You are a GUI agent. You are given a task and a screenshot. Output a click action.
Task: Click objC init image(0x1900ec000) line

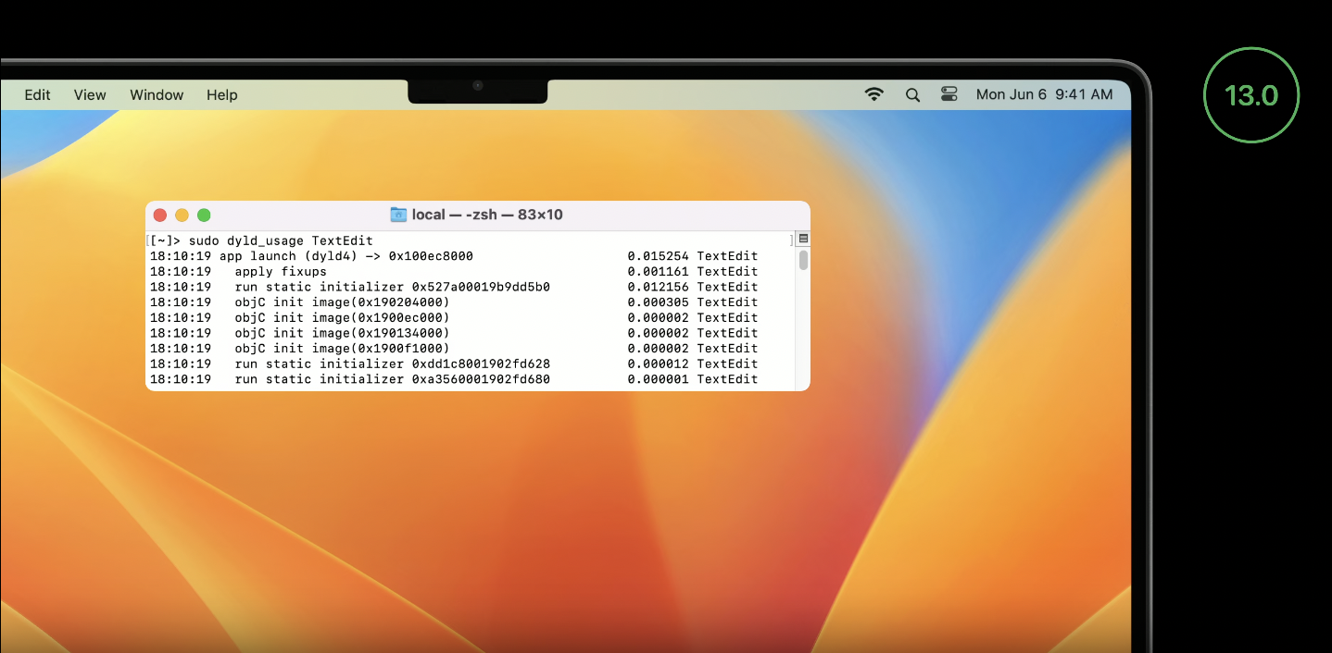pos(454,317)
